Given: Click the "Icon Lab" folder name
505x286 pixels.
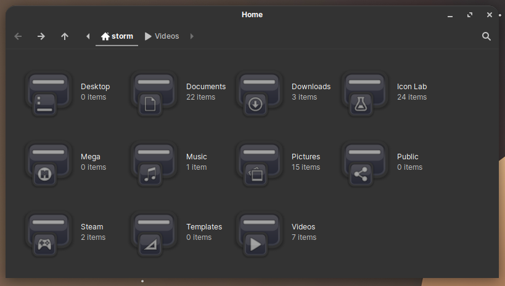Looking at the screenshot, I should (x=412, y=87).
